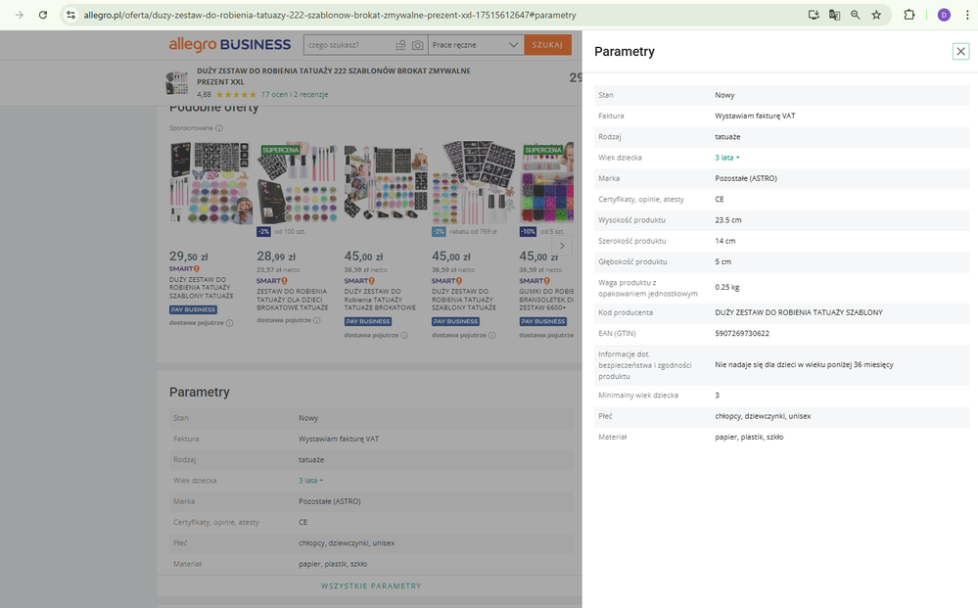The width and height of the screenshot is (978, 608).
Task: Reload the page
Action: pos(42,16)
